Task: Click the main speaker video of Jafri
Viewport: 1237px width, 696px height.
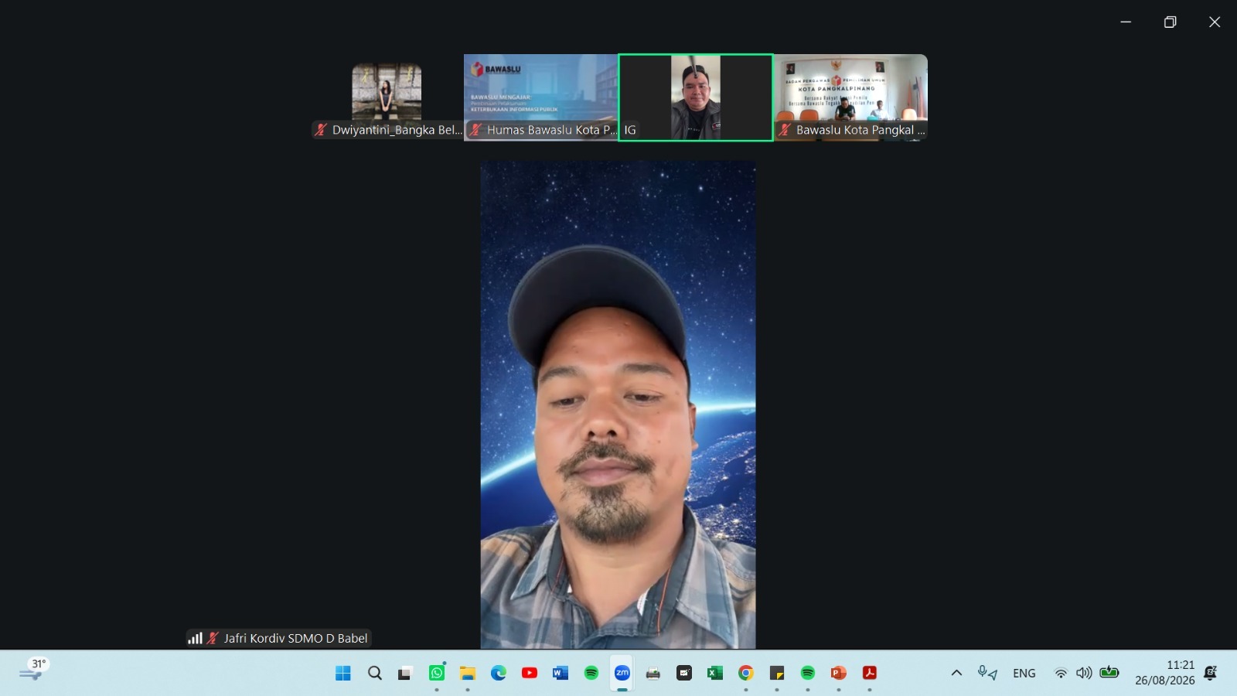Action: 618,404
